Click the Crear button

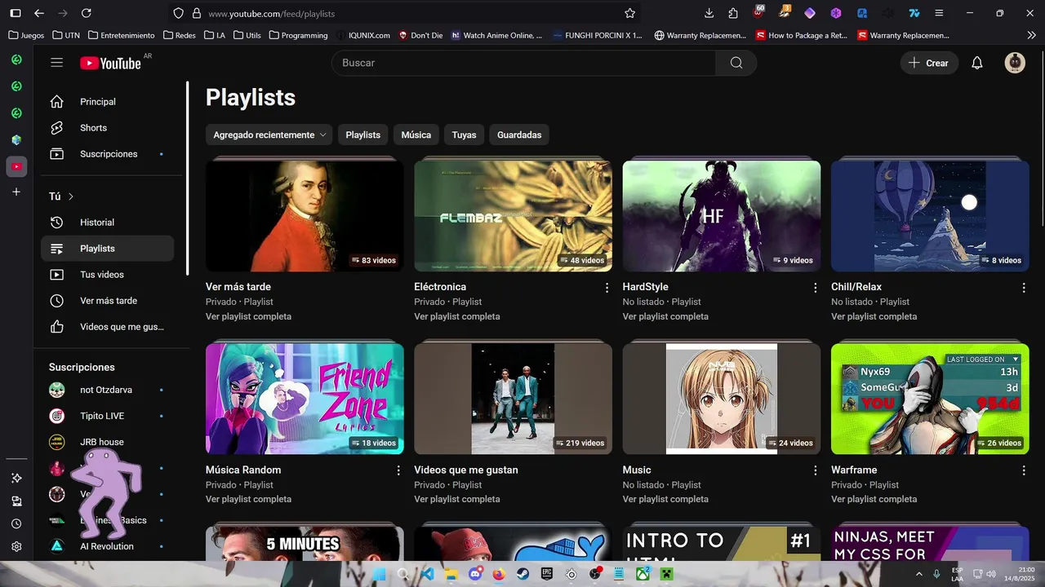(x=929, y=63)
